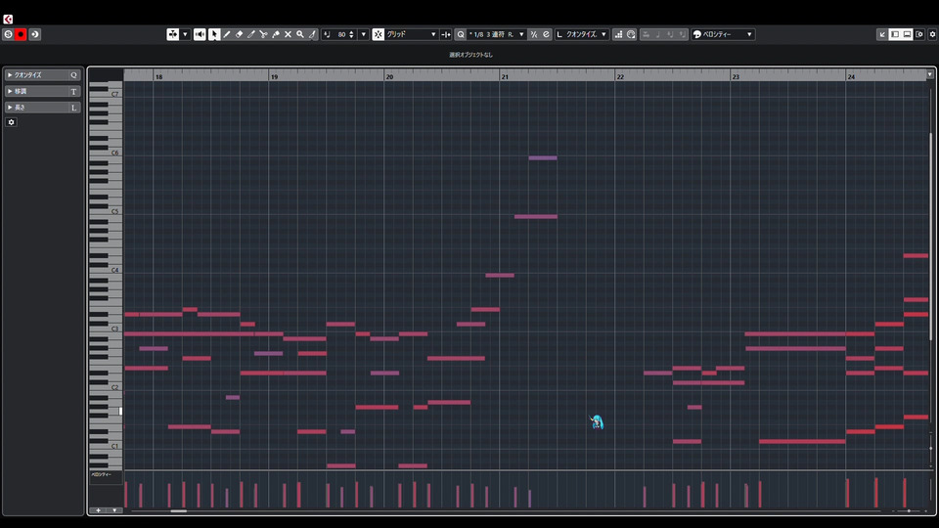Click the open in separate window arrow icon
The width and height of the screenshot is (939, 528).
coord(882,35)
